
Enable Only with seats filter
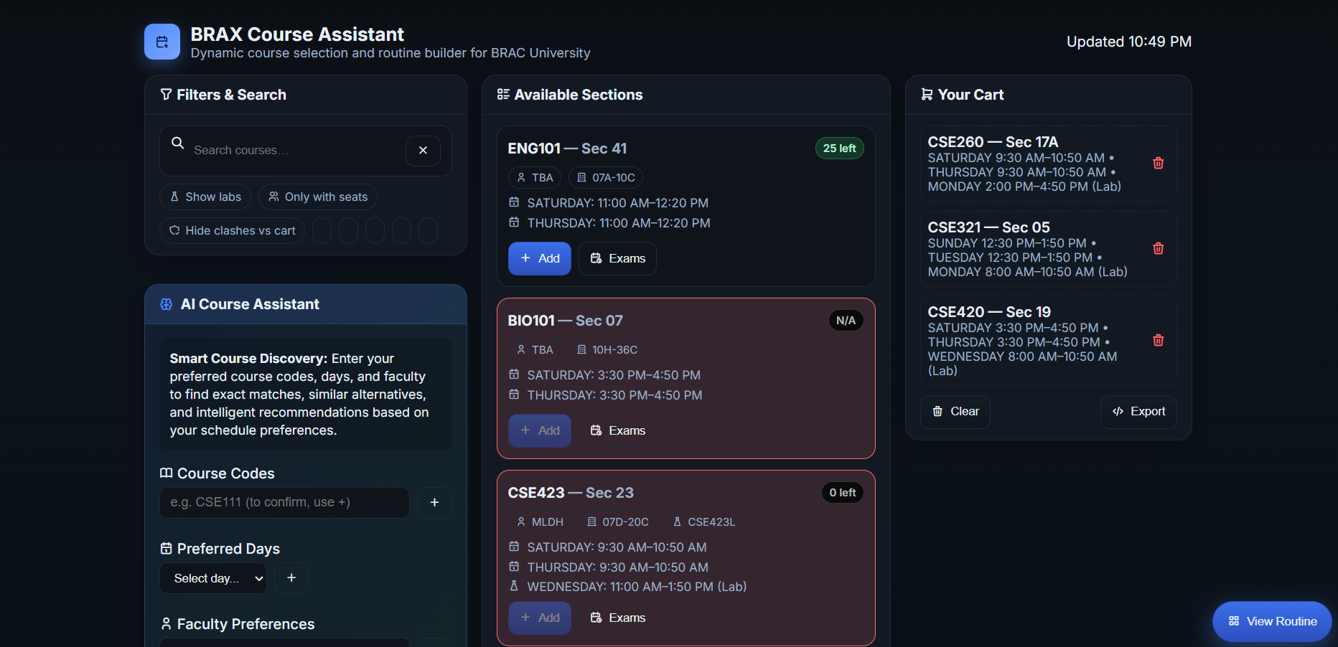click(318, 197)
